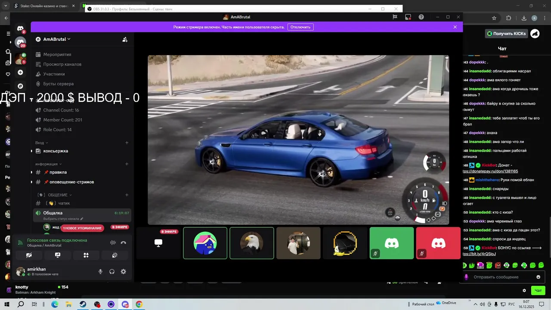Screen dimensions: 551x310
Task: Select the pink-haired avatar participant tile
Action: pos(205,243)
